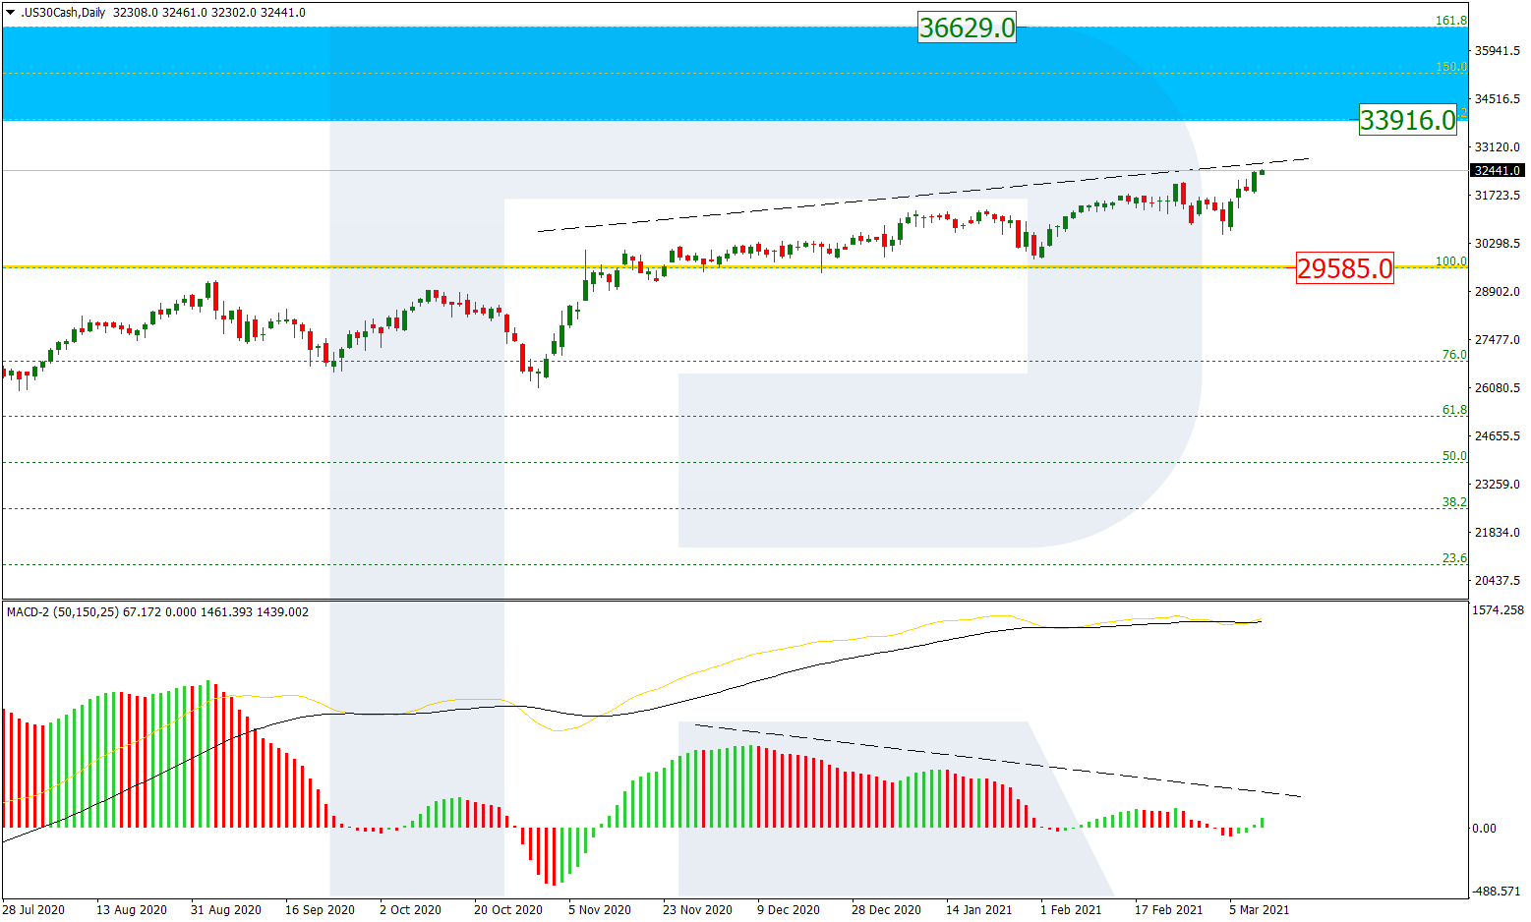This screenshot has width=1531, height=922.
Task: Click the 33120.0 price axis value
Action: 1497,146
